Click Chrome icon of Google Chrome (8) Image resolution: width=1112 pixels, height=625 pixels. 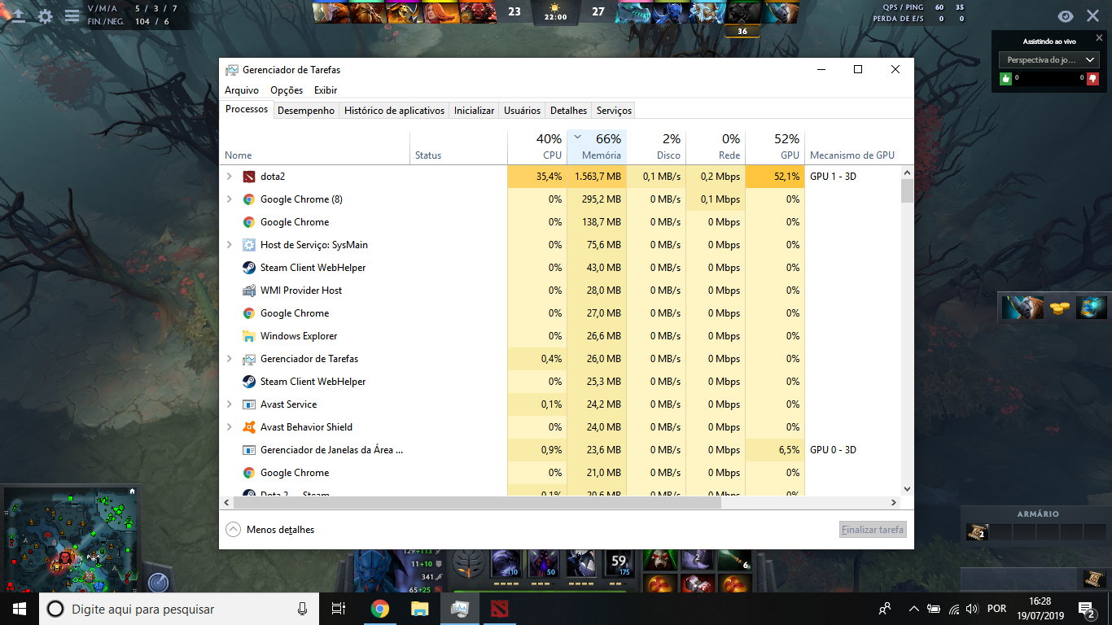(249, 199)
